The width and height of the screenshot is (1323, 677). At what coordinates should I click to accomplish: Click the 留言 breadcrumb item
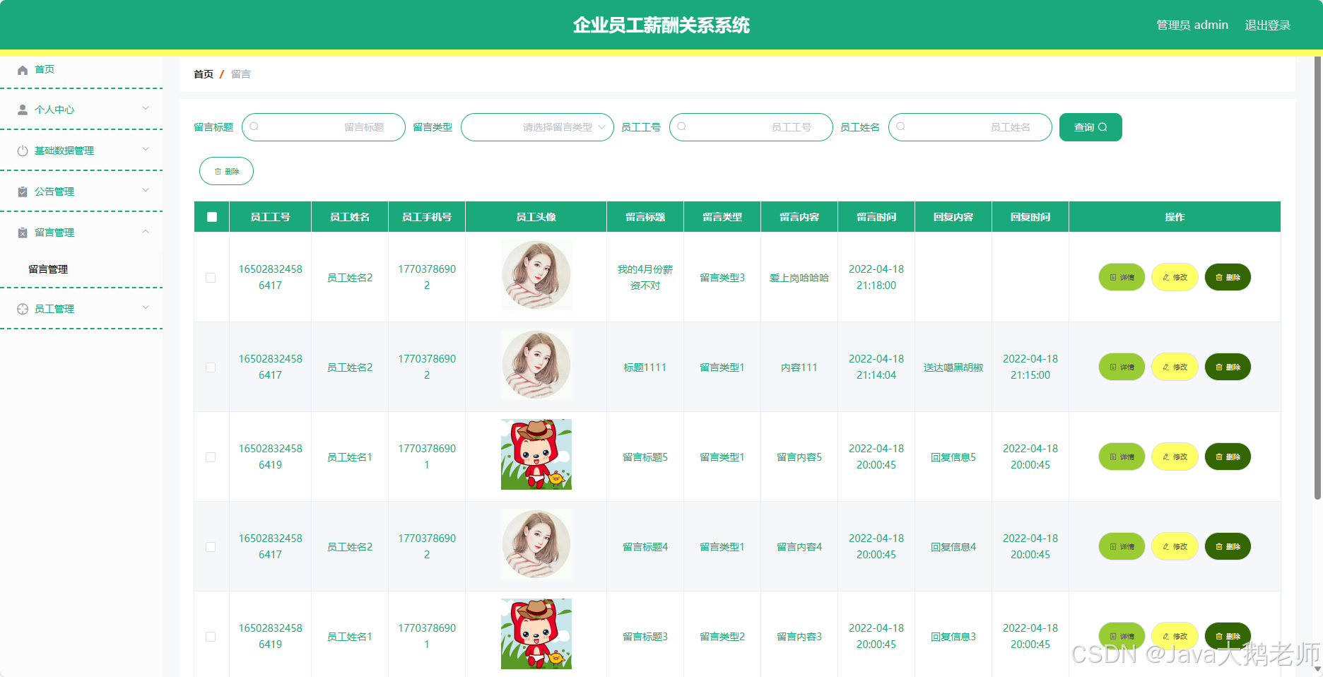(240, 73)
